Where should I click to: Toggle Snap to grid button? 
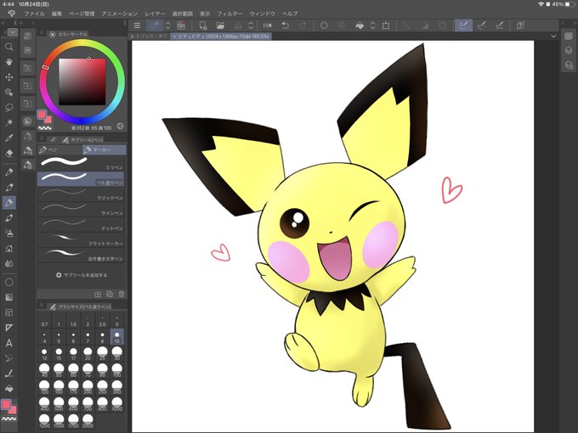point(500,25)
